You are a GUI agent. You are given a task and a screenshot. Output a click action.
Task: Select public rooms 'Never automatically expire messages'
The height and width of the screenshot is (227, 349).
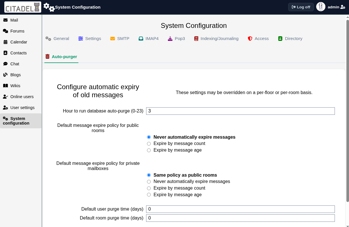point(149,137)
